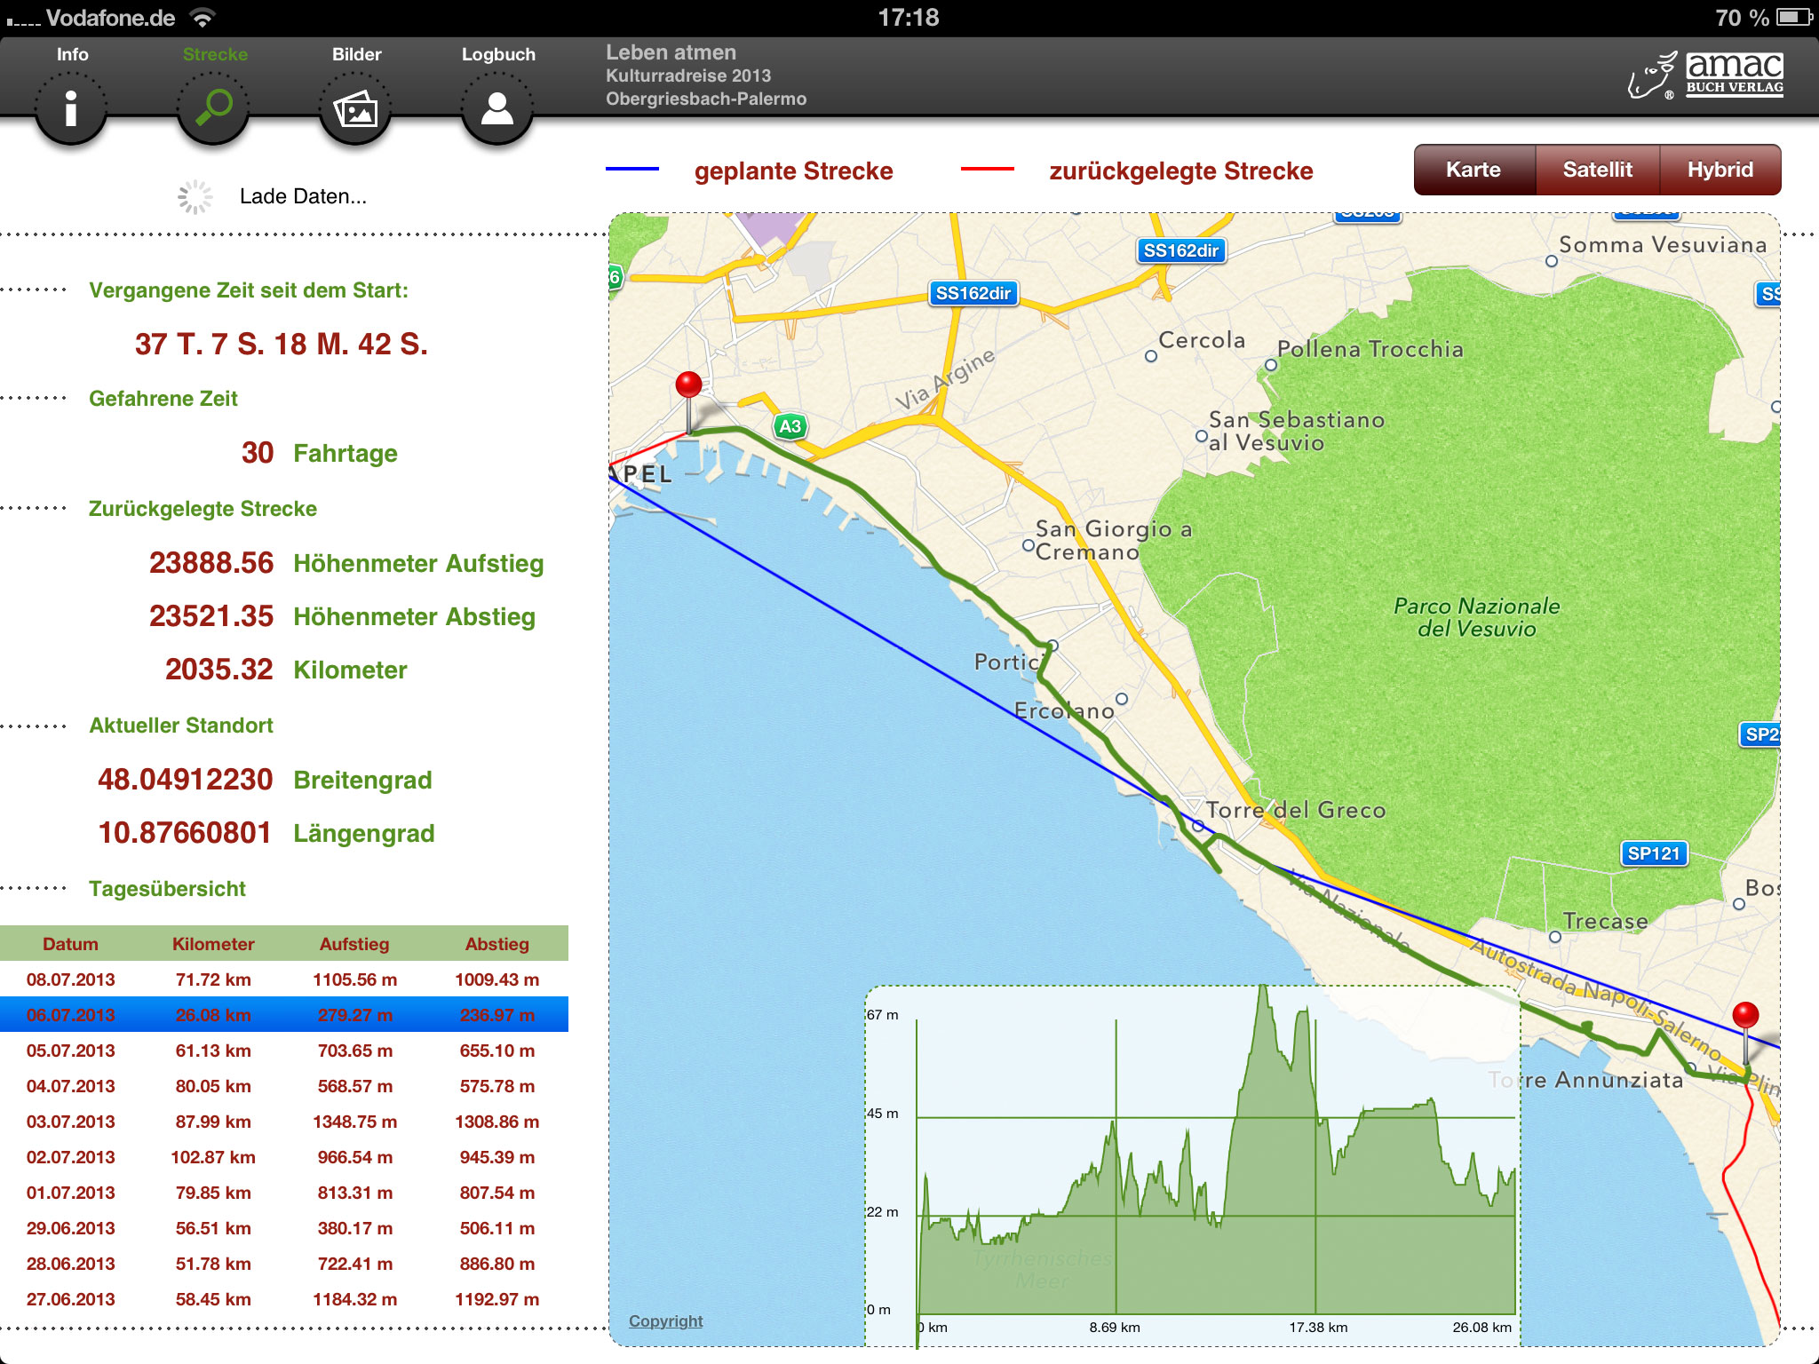Tap the elapsed time 37 T. 7 S. value
This screenshot has height=1364, width=1819.
[x=281, y=345]
